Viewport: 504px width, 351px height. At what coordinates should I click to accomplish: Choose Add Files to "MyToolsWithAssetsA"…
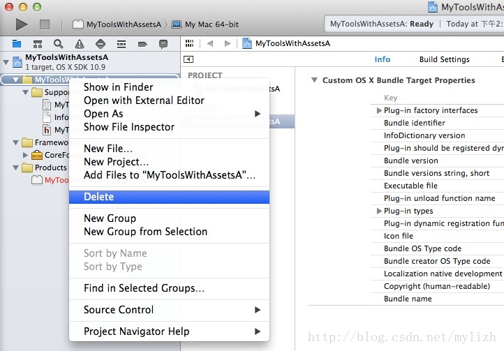click(169, 175)
